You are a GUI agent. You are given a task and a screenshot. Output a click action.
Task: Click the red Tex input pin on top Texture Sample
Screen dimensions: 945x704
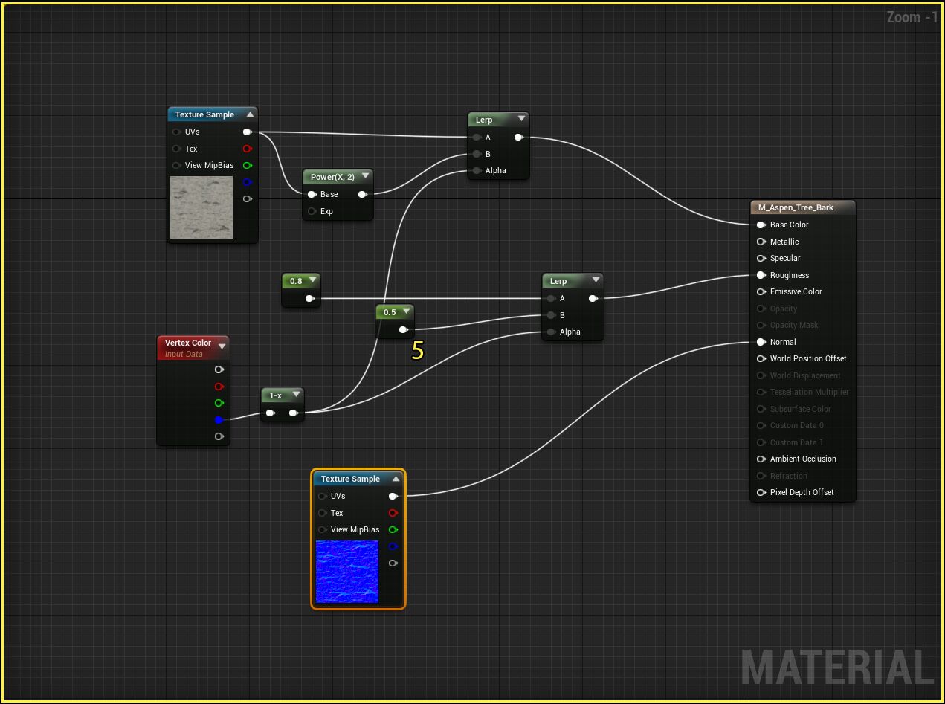[x=248, y=149]
